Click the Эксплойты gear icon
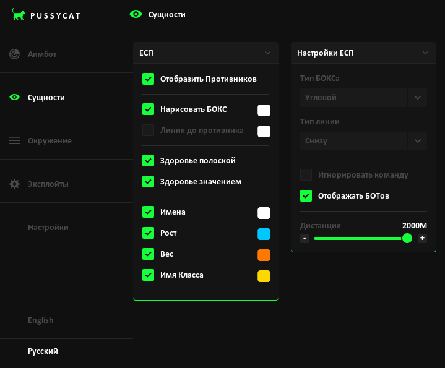Screen dimensions: 445x368 click(15, 184)
